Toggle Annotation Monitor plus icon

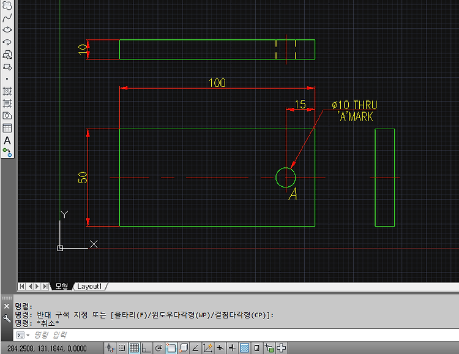click(x=282, y=348)
